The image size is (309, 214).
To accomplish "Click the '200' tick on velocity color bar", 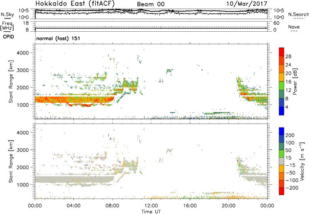I will (x=290, y=135).
